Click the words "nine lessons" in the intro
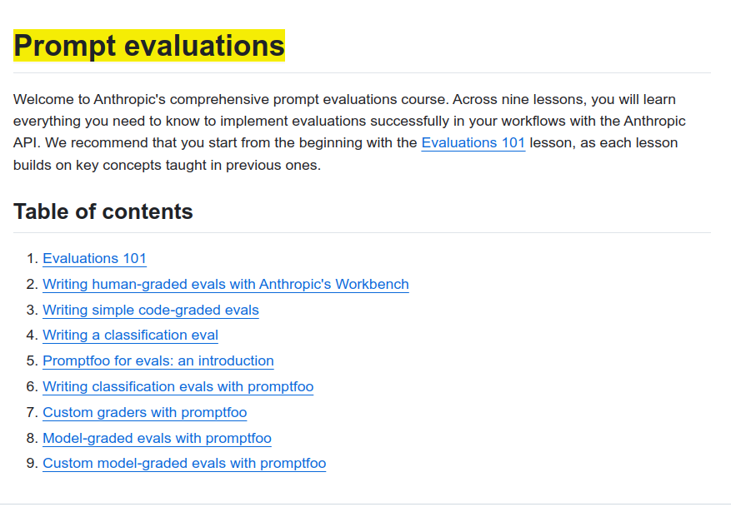Image resolution: width=731 pixels, height=507 pixels. point(543,99)
